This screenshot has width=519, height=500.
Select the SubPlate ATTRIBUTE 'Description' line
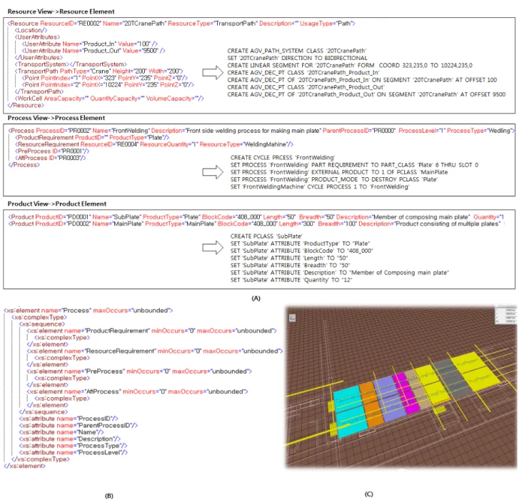[x=340, y=273]
